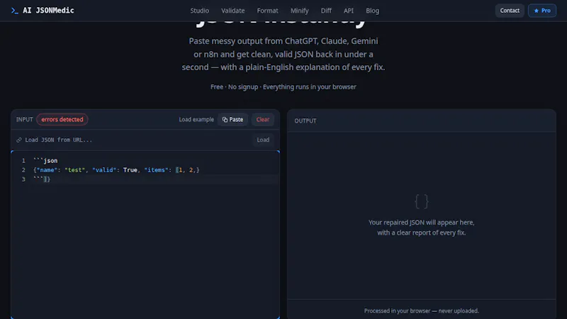
Task: Click "name" key in editor line 2
Action: point(47,170)
